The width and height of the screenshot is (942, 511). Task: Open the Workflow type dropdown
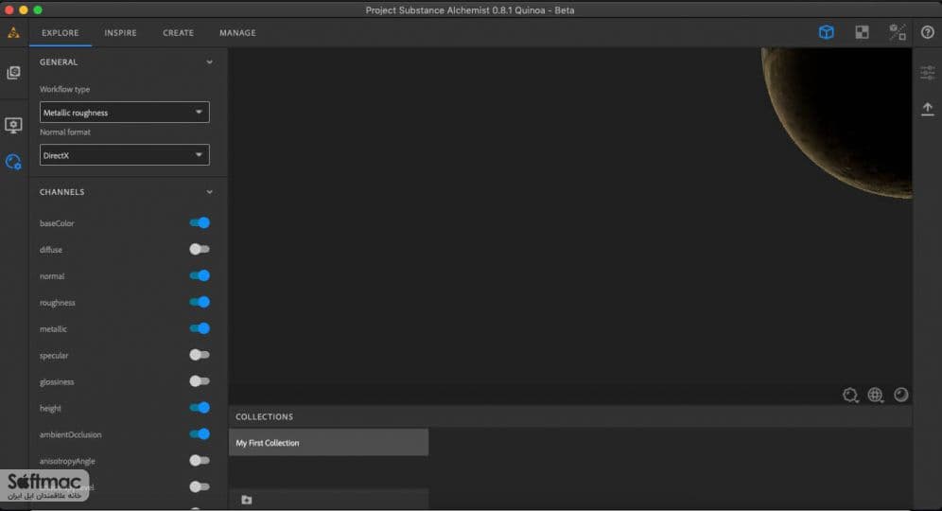[x=124, y=113]
